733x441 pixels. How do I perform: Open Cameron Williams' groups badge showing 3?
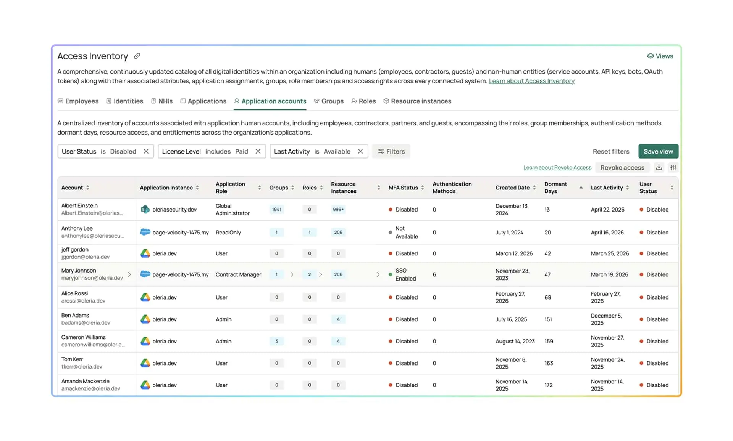click(x=276, y=341)
